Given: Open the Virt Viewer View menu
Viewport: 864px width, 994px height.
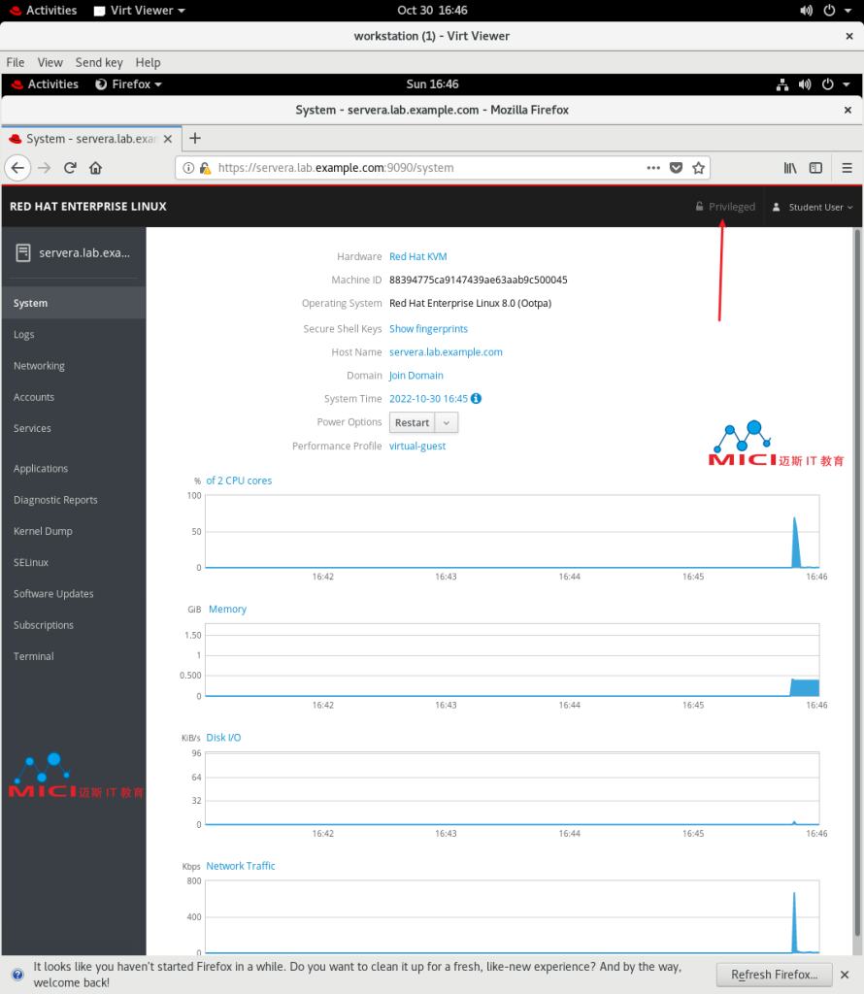Looking at the screenshot, I should [50, 62].
